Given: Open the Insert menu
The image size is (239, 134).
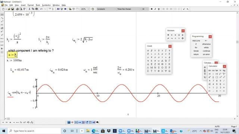Looking at the screenshot, I should [x=23, y=5].
